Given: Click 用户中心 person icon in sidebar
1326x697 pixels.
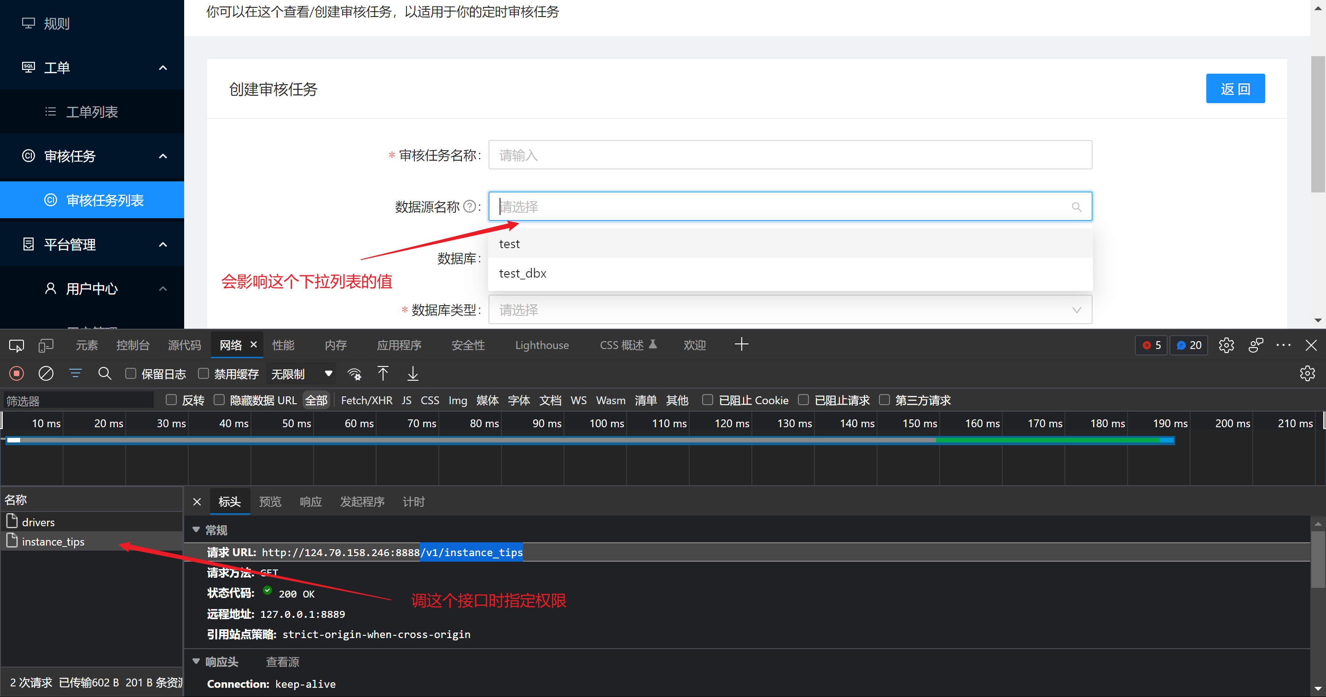Looking at the screenshot, I should pos(51,288).
